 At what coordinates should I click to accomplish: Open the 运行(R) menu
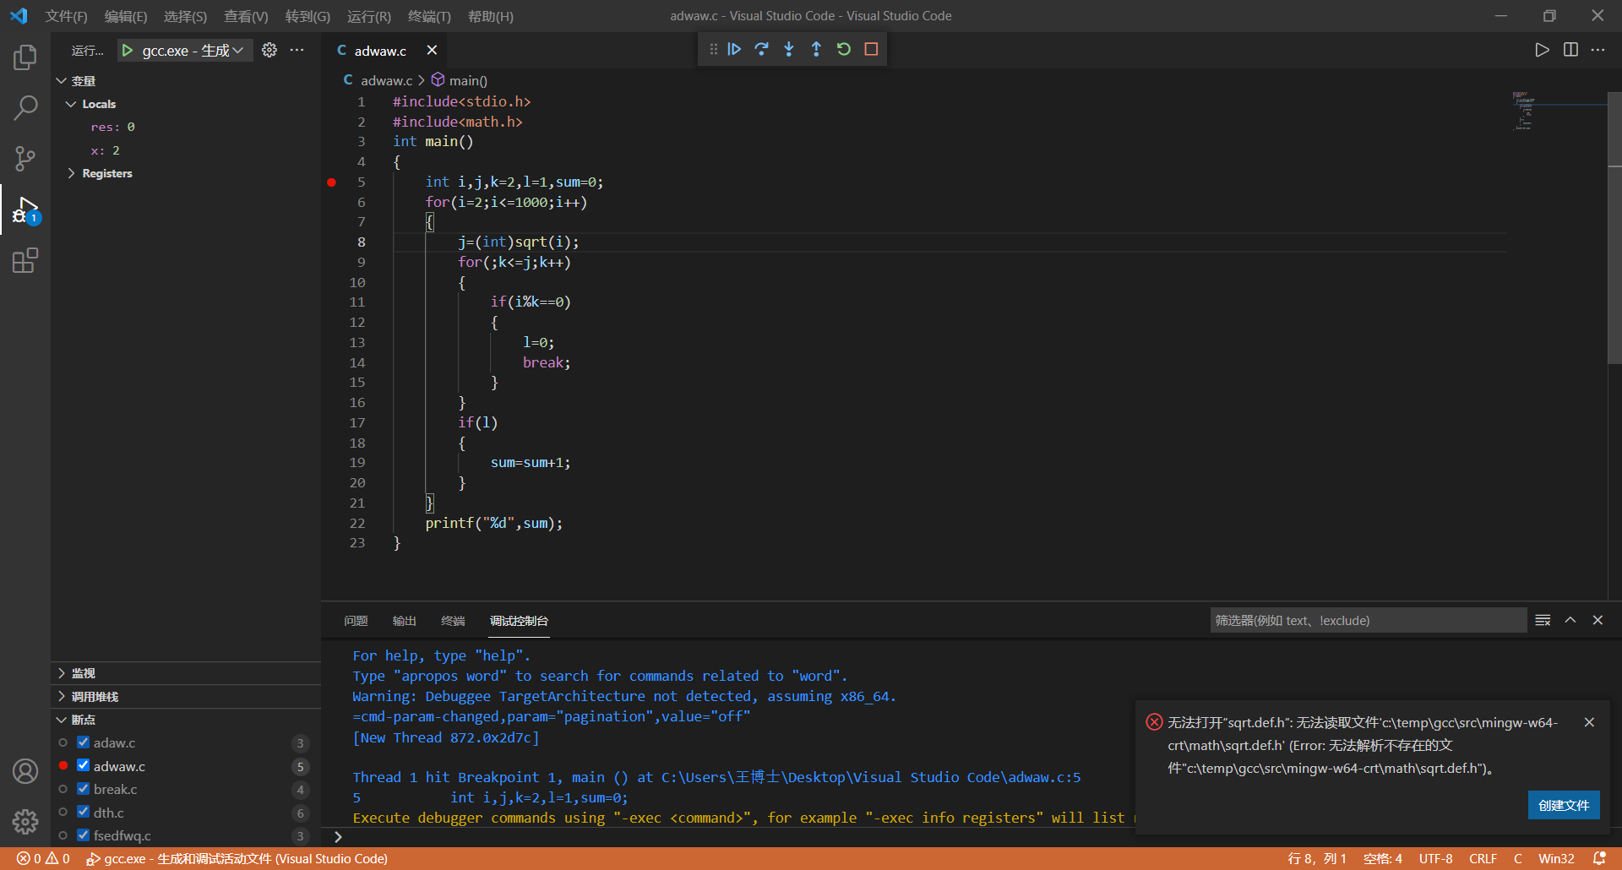368,16
